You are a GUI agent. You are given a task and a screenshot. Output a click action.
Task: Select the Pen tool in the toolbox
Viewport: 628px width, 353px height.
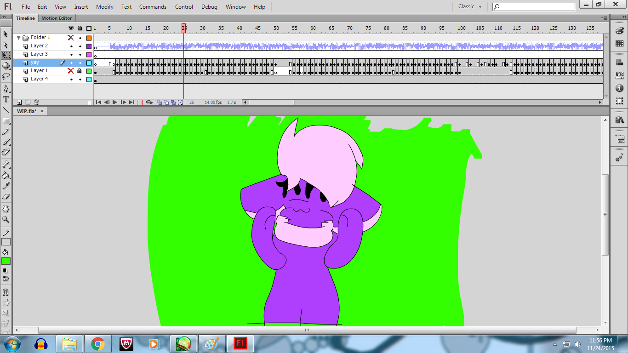6,89
